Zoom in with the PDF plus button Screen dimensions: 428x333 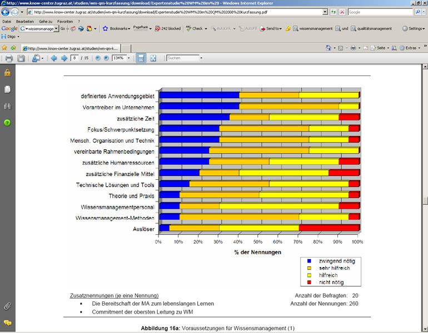106,58
